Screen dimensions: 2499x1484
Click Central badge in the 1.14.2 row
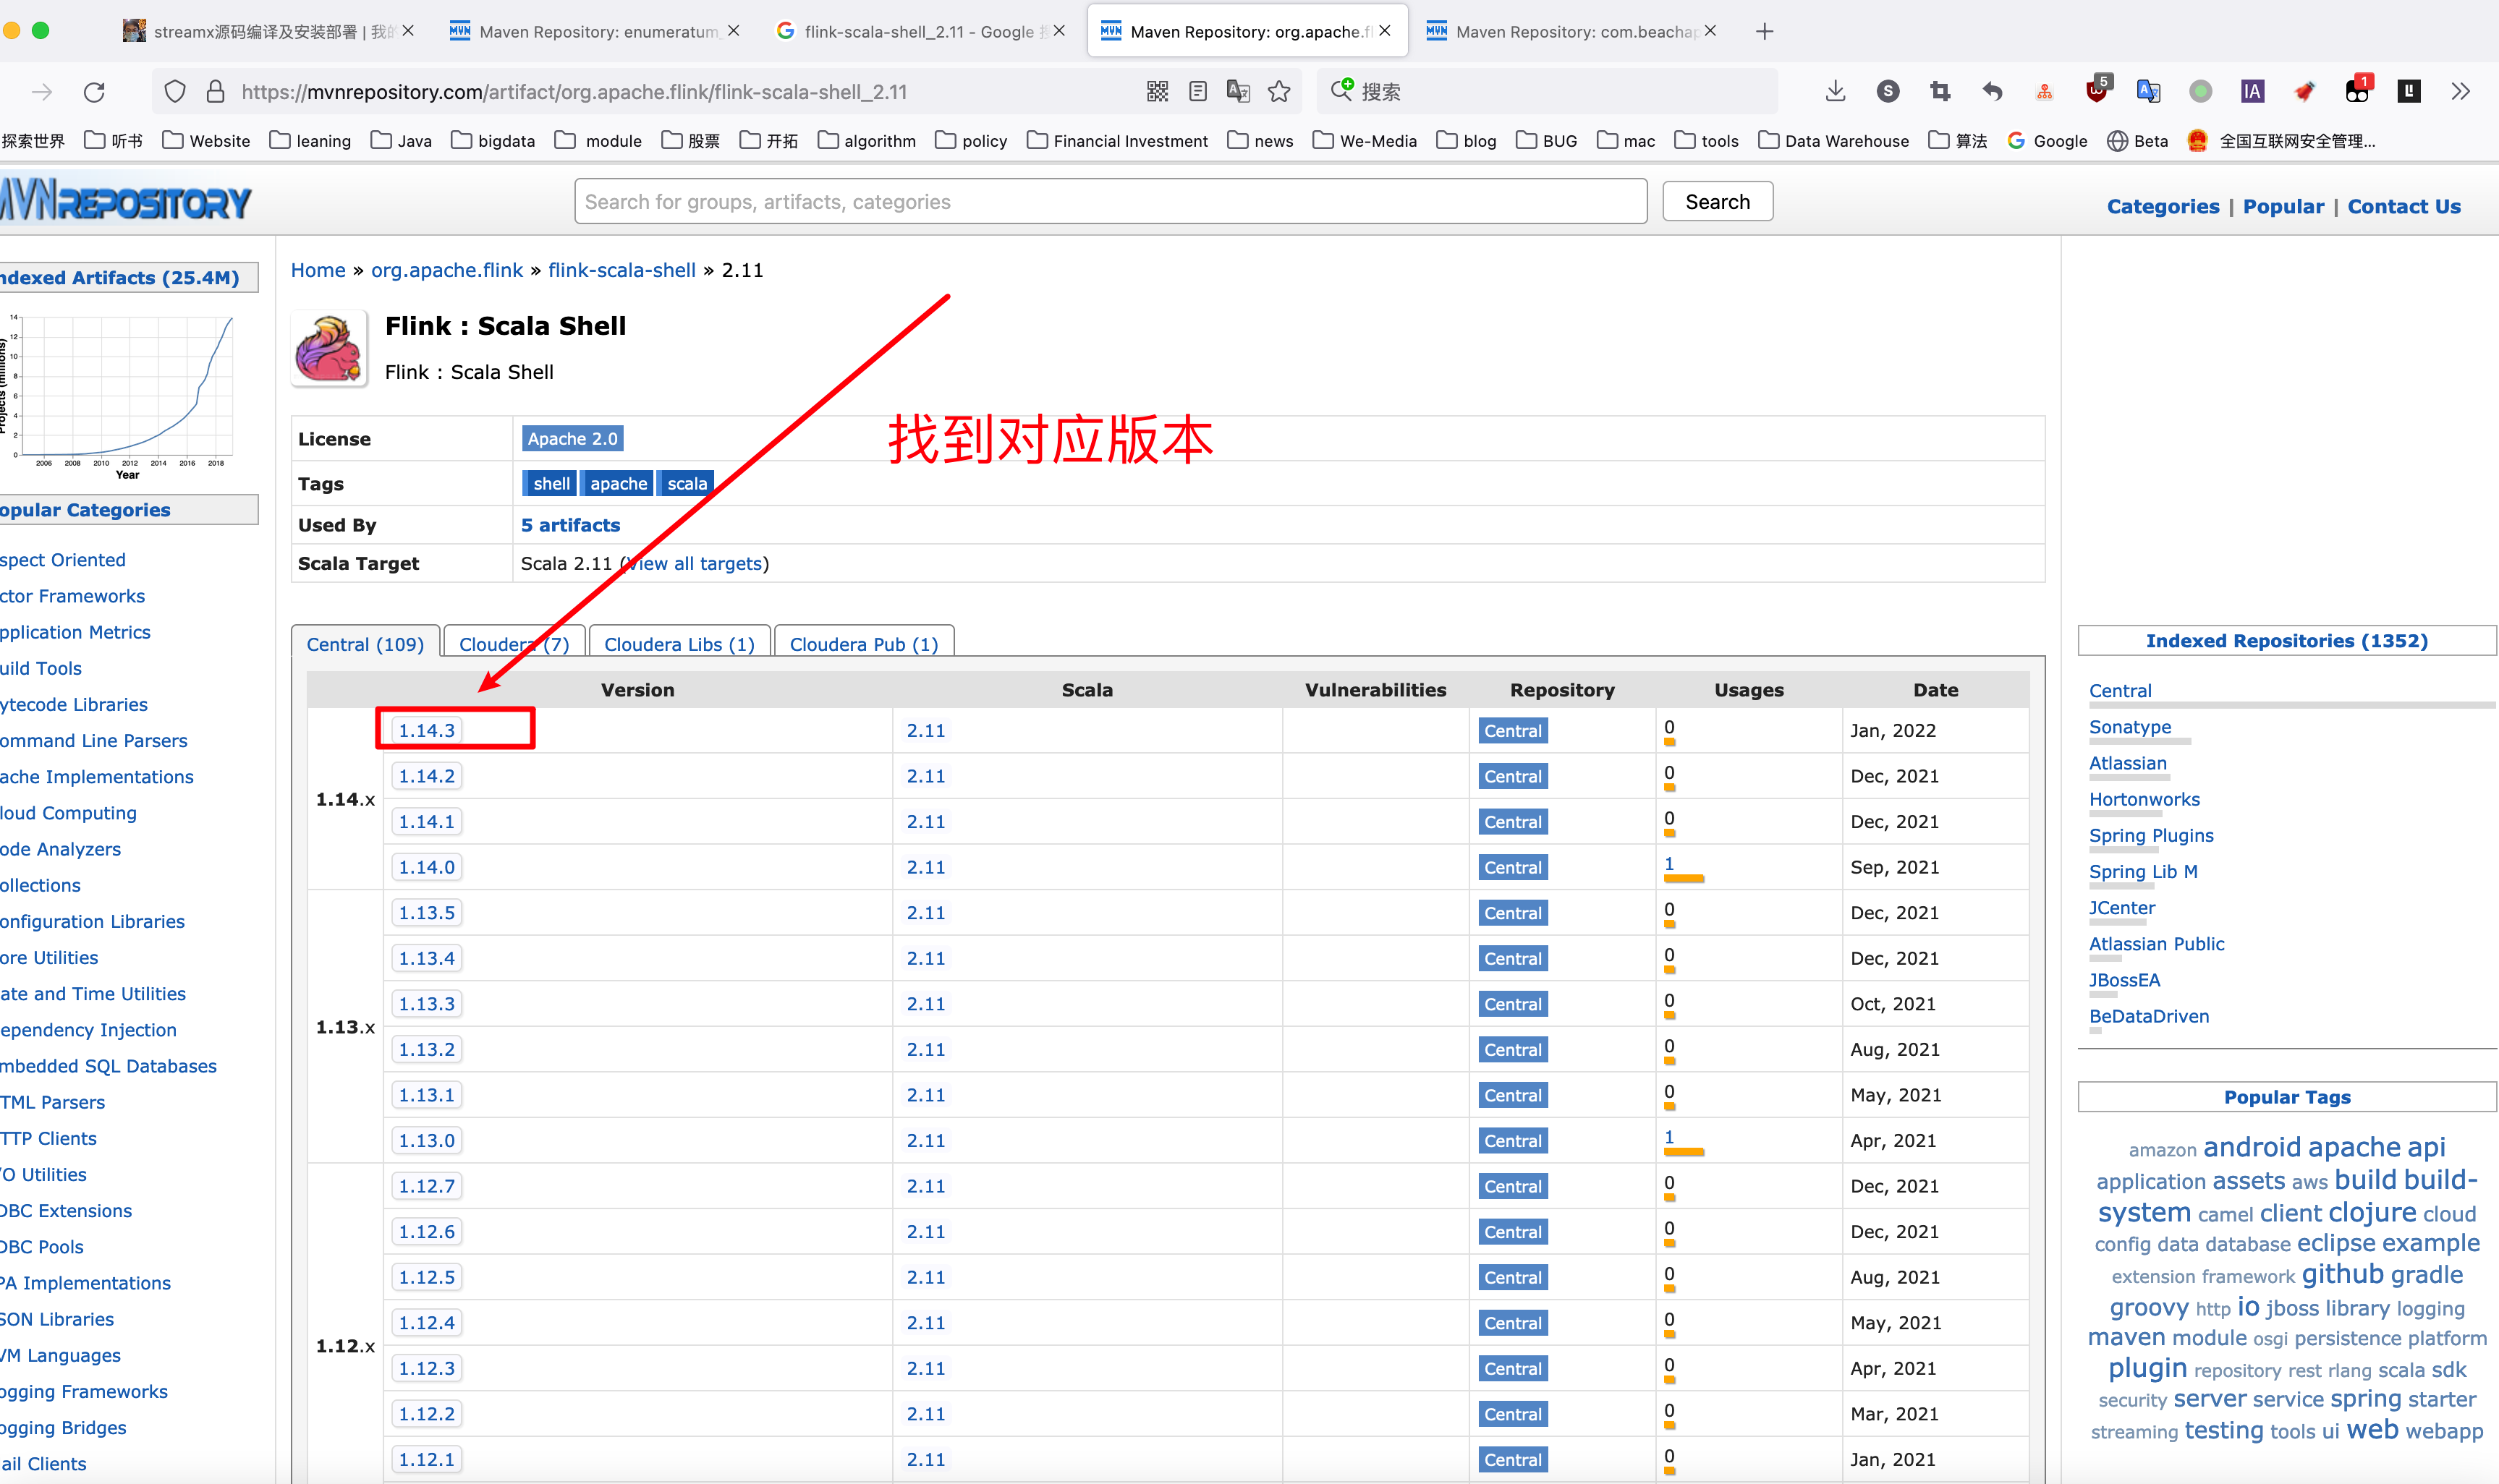[x=1513, y=776]
